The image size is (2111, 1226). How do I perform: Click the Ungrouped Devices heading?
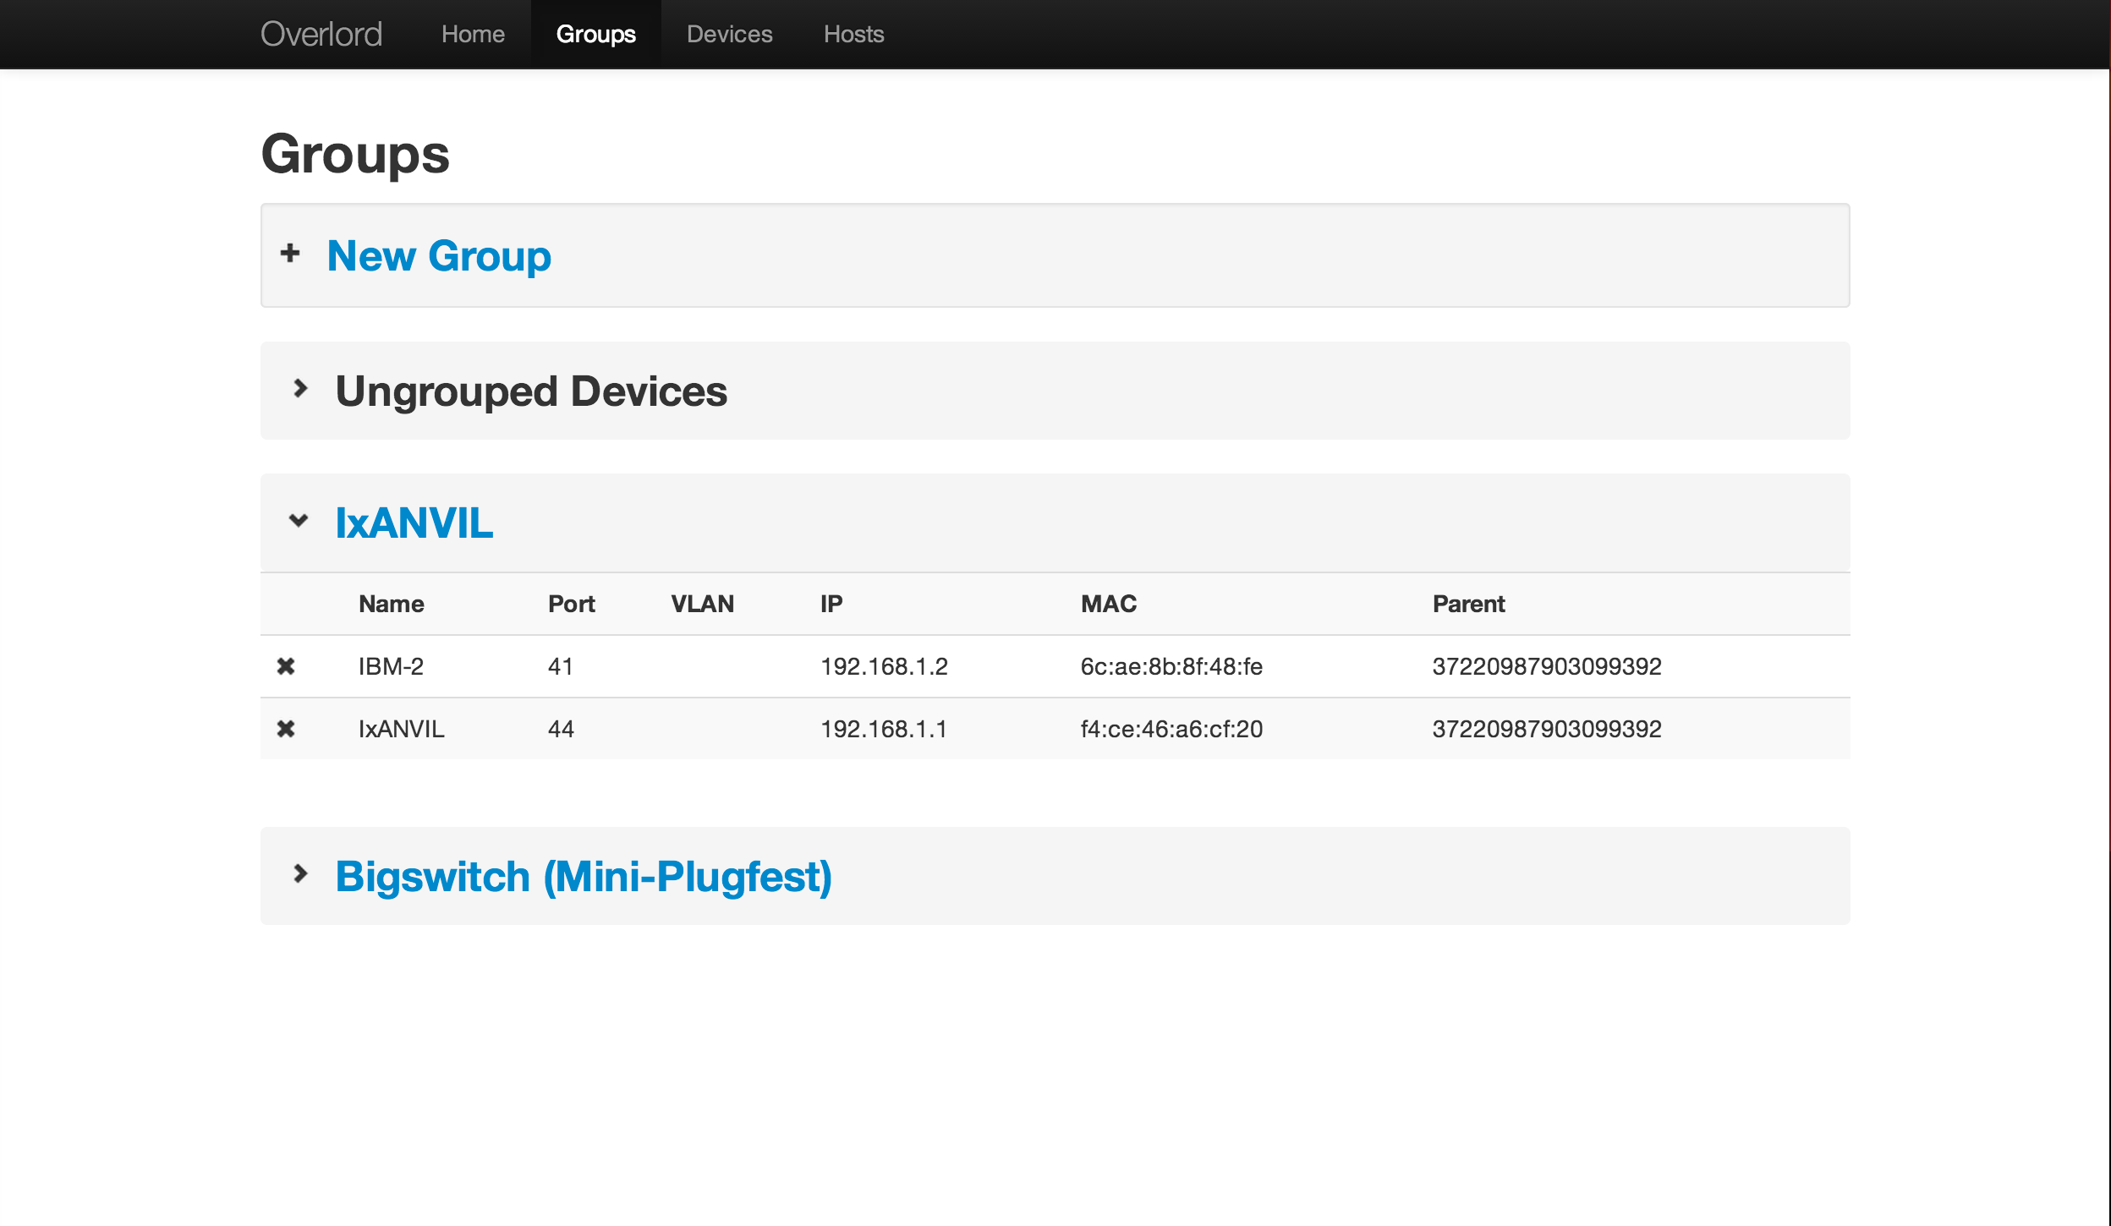coord(531,391)
